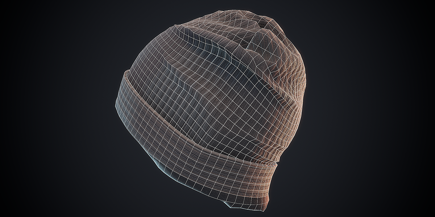Click the empty dark background left of beanie
The height and width of the screenshot is (217, 435).
tap(54, 109)
